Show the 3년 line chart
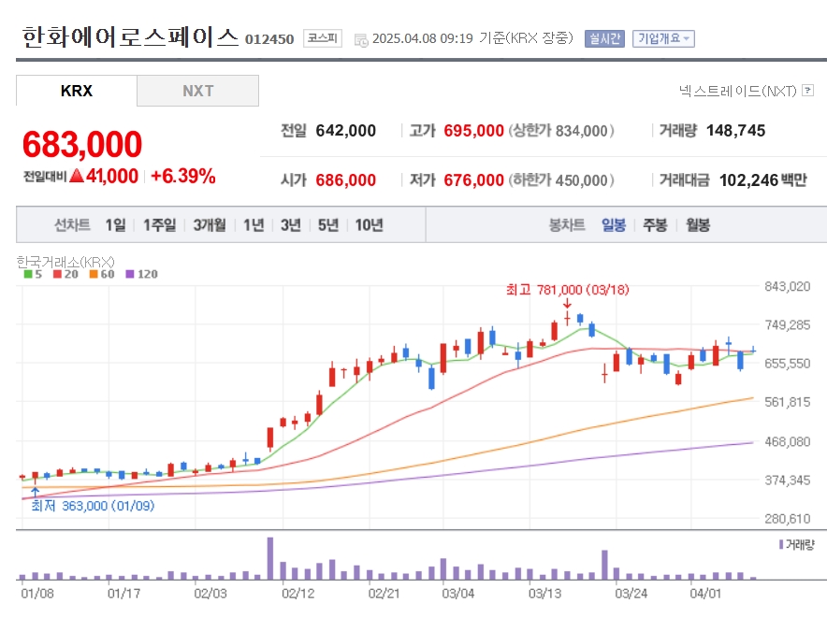Viewport: 827px width, 617px height. tap(291, 225)
